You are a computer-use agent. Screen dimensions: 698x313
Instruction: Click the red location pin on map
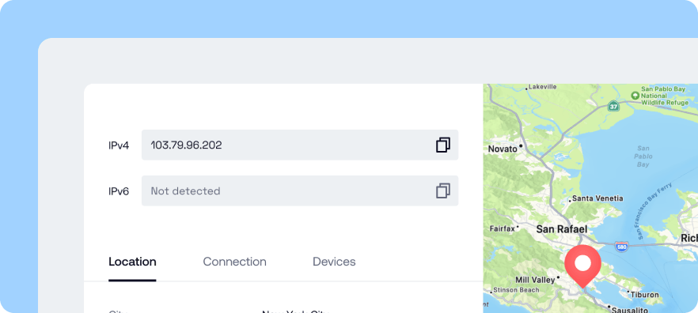(582, 266)
